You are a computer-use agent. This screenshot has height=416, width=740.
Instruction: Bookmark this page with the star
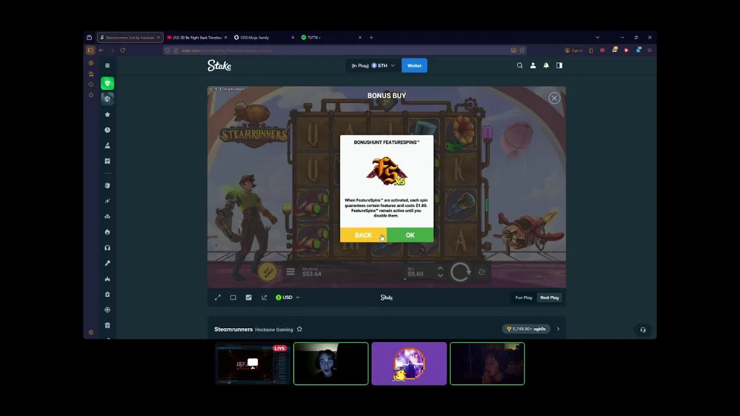pyautogui.click(x=522, y=50)
